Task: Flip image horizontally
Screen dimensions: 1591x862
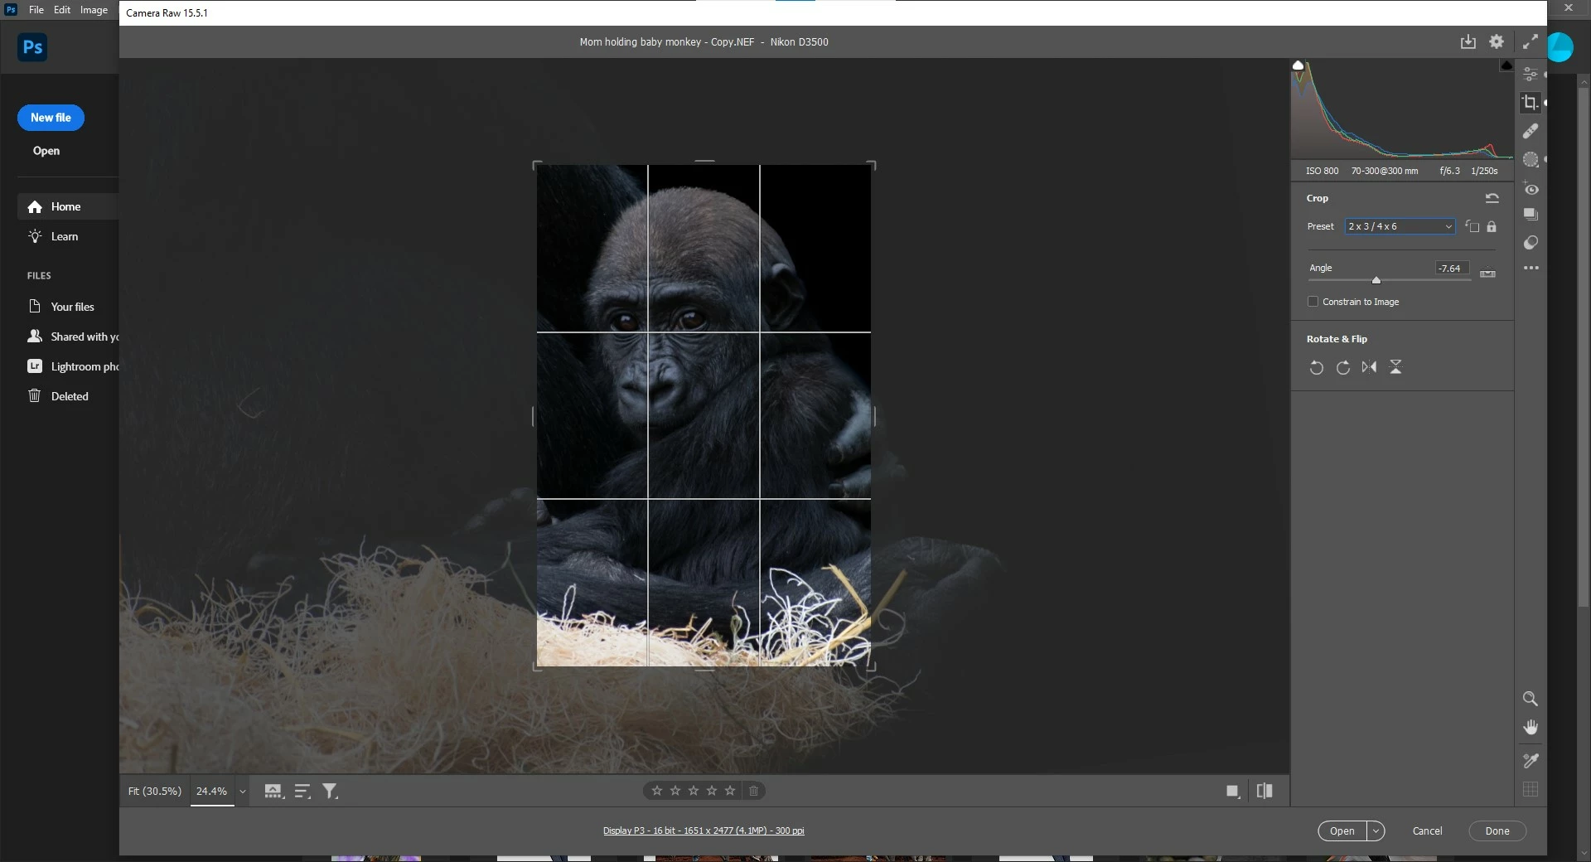Action: (1369, 367)
